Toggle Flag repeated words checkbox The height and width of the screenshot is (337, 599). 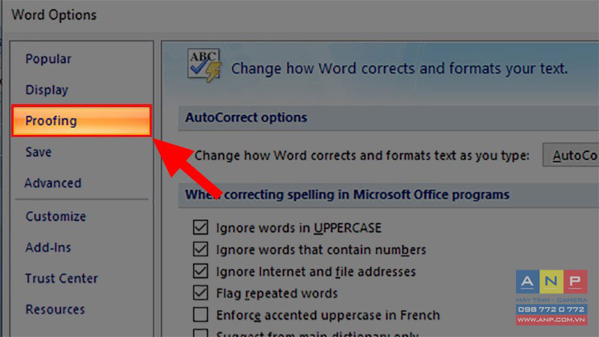(201, 293)
